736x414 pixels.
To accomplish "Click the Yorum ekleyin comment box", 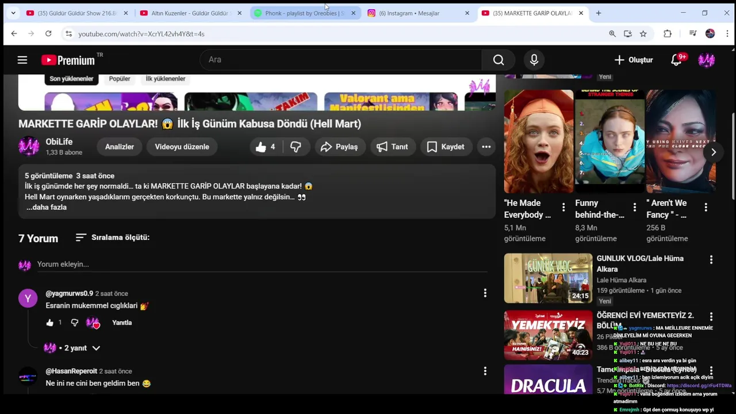I will coord(262,264).
